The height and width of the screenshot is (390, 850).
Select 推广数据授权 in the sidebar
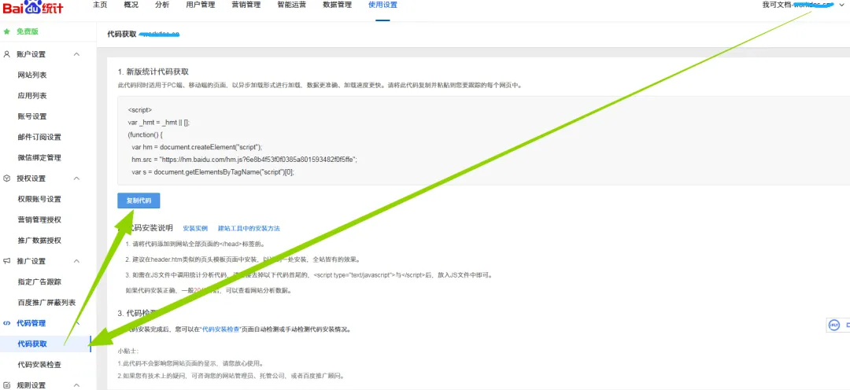[39, 240]
